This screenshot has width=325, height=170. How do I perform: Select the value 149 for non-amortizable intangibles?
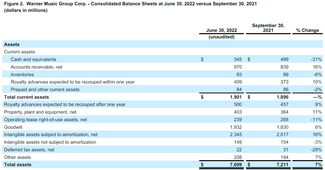tap(238, 142)
